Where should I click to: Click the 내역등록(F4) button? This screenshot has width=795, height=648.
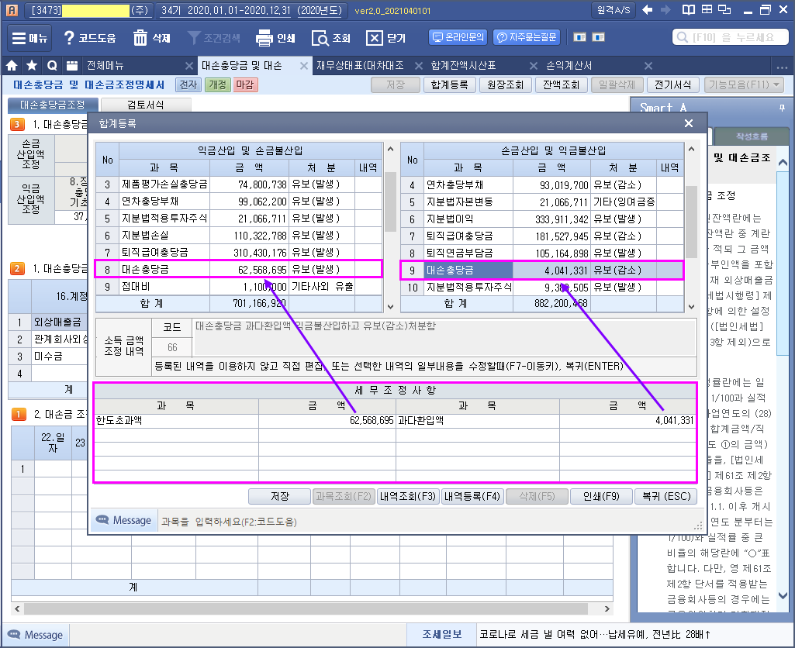coord(472,497)
